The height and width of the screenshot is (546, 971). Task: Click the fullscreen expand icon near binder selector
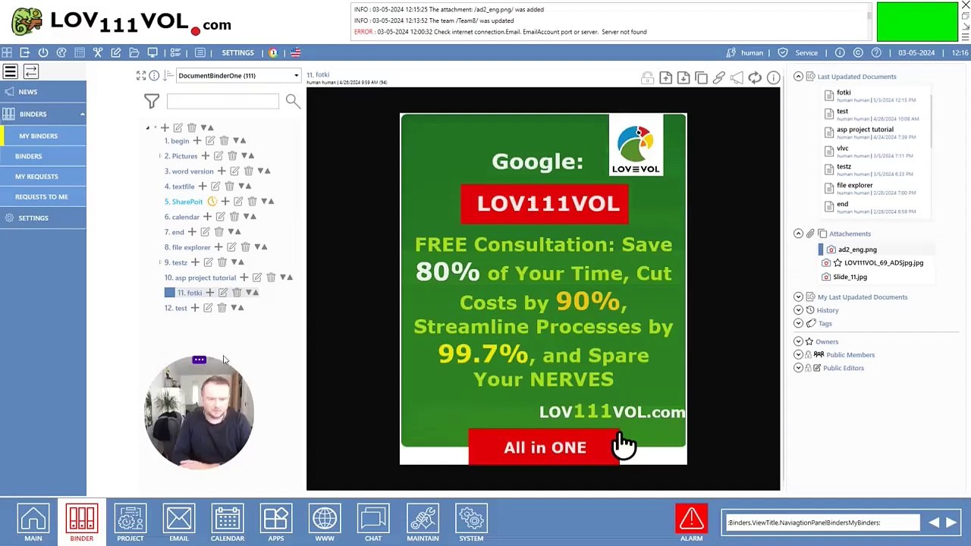click(141, 75)
